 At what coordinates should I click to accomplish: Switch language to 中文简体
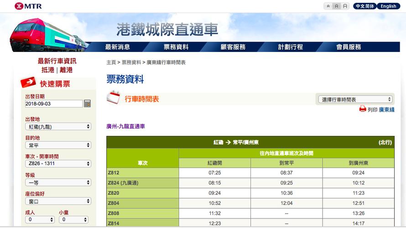click(x=365, y=6)
